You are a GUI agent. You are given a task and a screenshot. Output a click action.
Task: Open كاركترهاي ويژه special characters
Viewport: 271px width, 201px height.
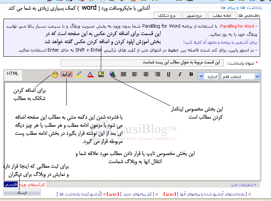32,185
